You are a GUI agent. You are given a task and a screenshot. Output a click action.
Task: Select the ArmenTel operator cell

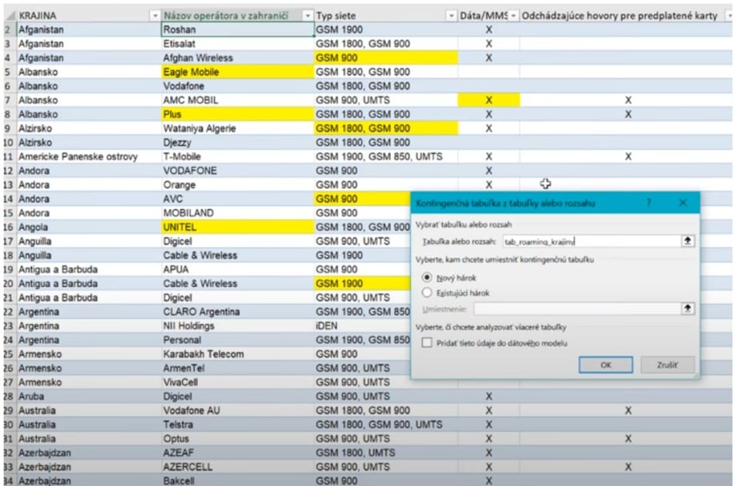pos(238,368)
